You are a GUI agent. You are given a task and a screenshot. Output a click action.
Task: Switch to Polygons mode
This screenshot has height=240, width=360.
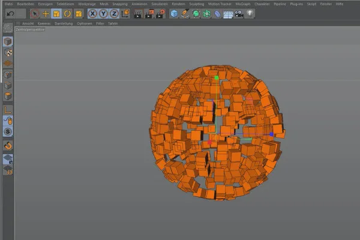[8, 96]
